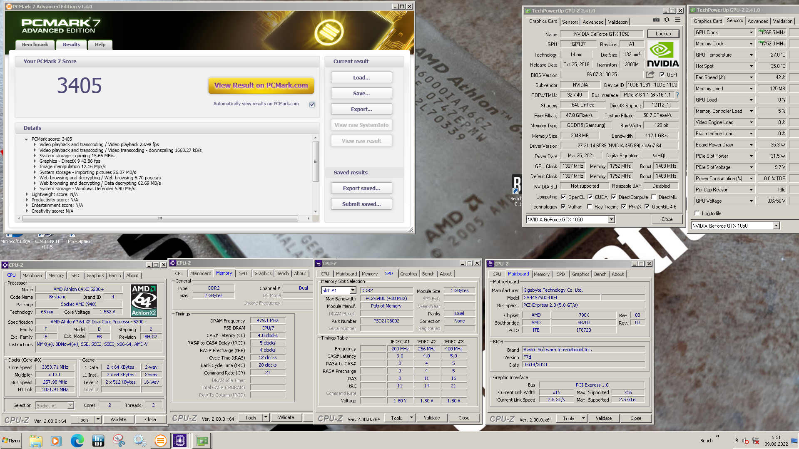Open Tools dropdown arrow in CPU-Z Mainboard window
This screenshot has width=799, height=449.
pyautogui.click(x=583, y=418)
